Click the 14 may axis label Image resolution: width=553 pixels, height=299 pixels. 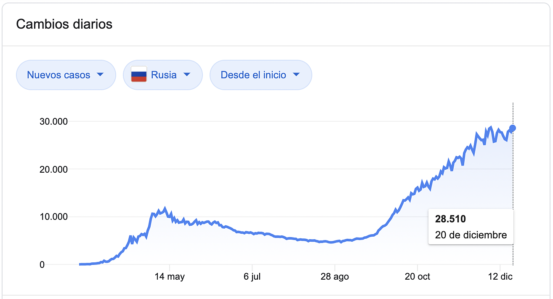[170, 277]
